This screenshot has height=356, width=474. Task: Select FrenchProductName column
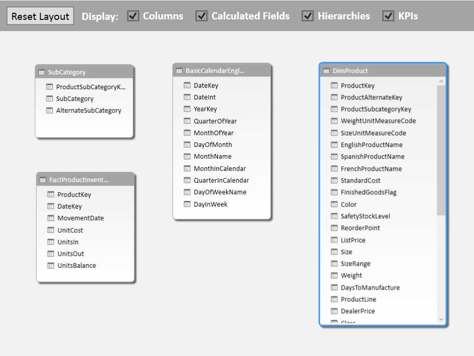click(x=371, y=169)
